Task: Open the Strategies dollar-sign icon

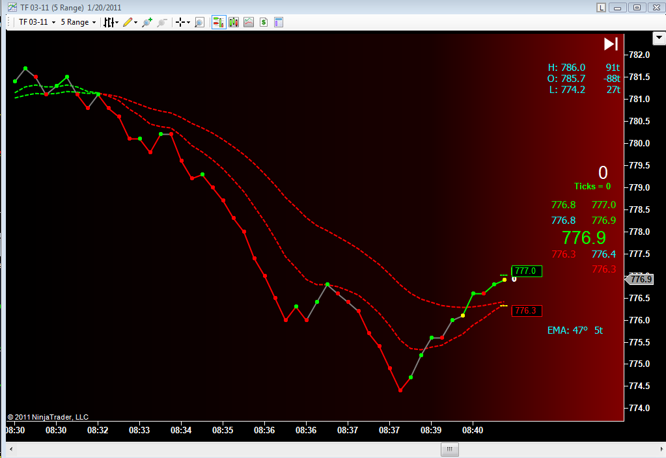Action: coord(264,23)
